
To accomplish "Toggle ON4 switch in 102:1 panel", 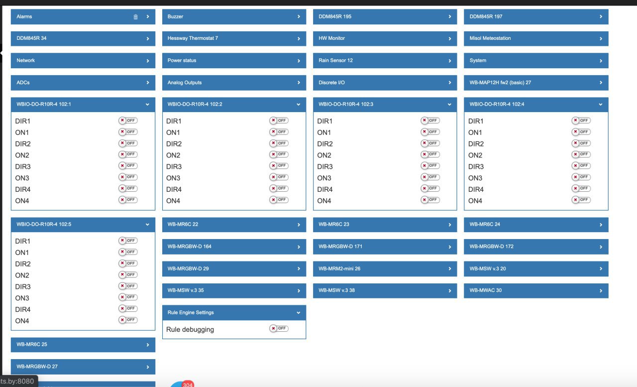I will (128, 200).
